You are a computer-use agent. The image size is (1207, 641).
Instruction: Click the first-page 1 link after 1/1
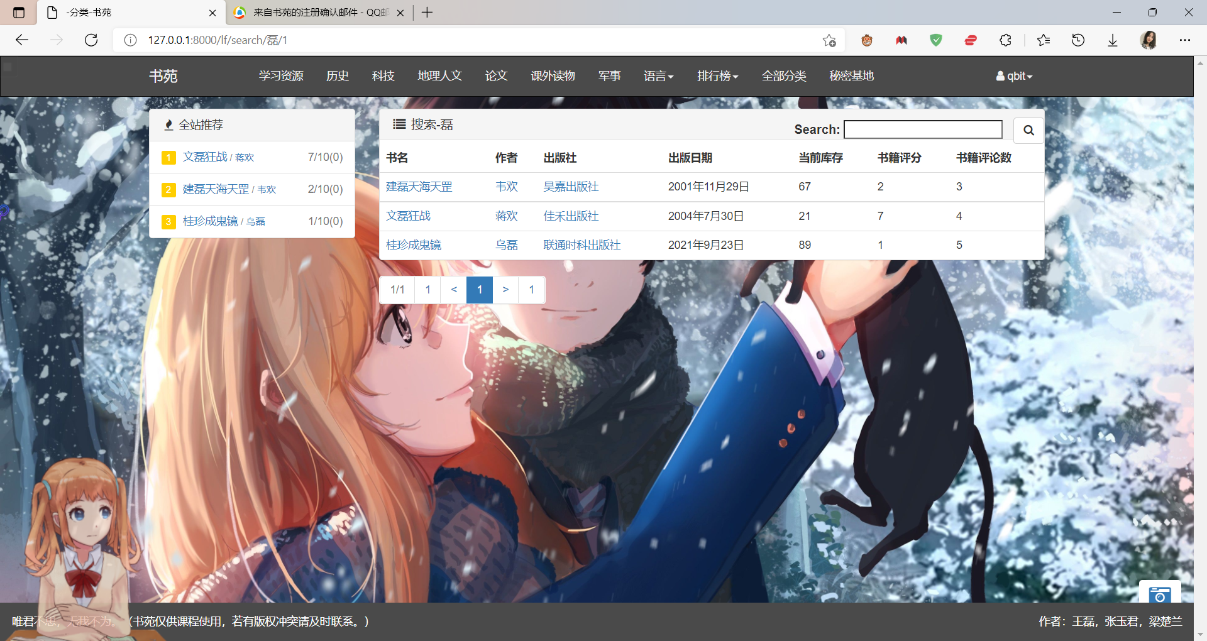(x=428, y=290)
